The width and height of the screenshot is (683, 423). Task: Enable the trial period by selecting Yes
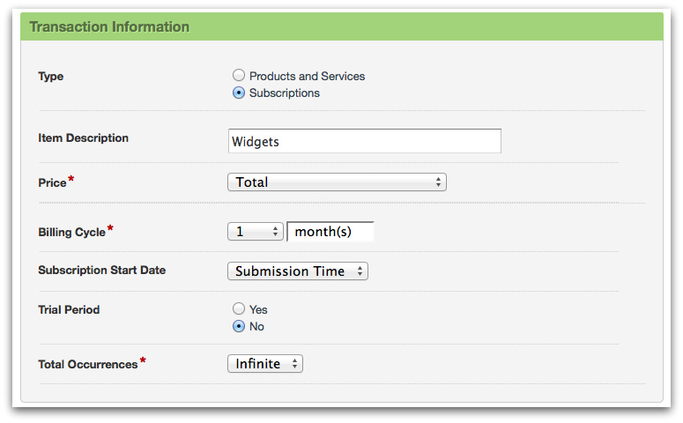239,309
